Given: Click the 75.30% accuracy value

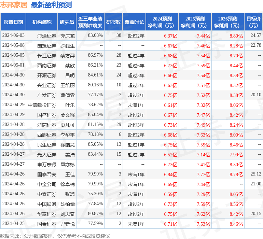Looking at the screenshot, I should coord(95,194).
